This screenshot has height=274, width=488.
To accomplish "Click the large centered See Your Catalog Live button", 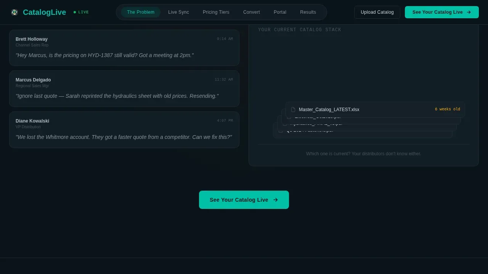I will (244, 200).
